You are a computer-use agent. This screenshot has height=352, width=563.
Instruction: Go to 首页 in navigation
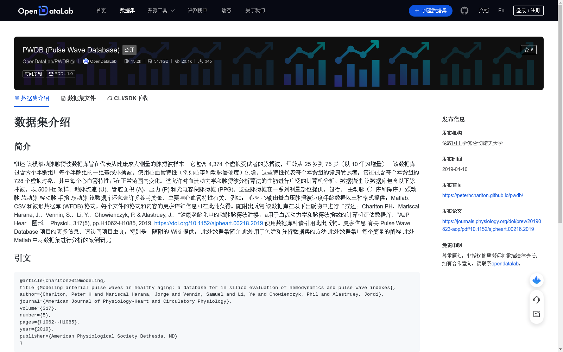click(101, 11)
